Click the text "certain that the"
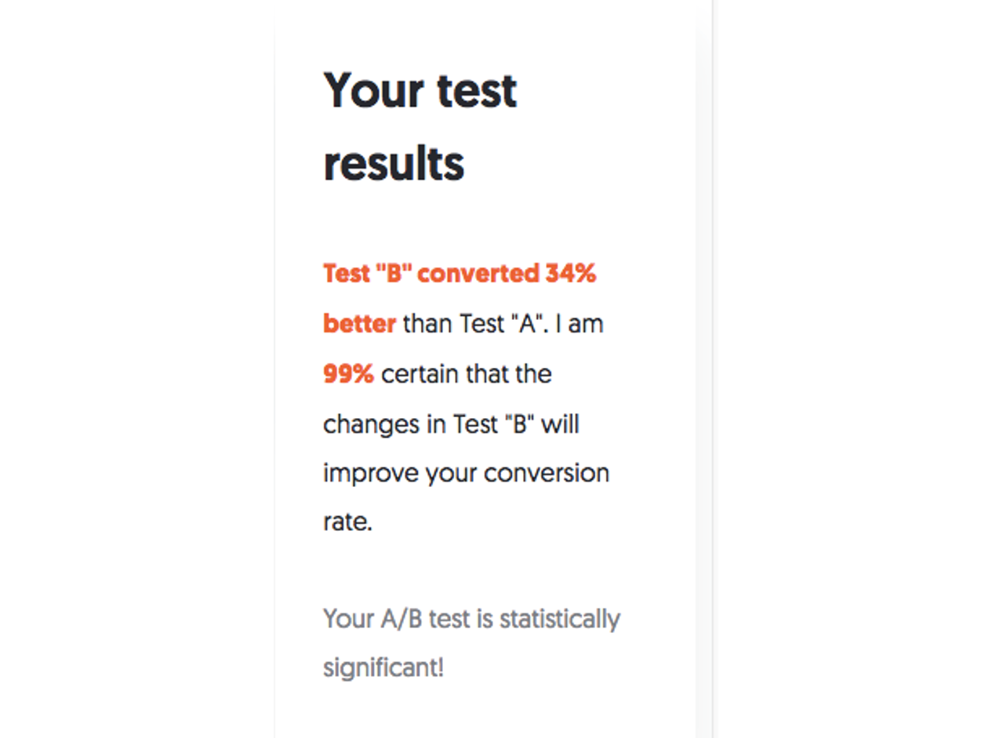 [x=467, y=373]
